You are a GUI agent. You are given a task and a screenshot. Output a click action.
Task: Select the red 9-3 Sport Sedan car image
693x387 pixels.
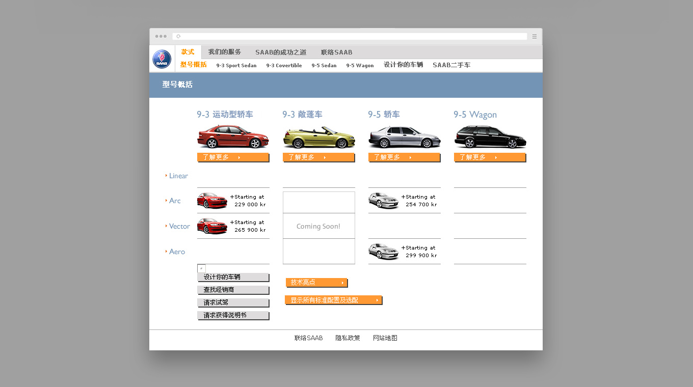point(233,136)
